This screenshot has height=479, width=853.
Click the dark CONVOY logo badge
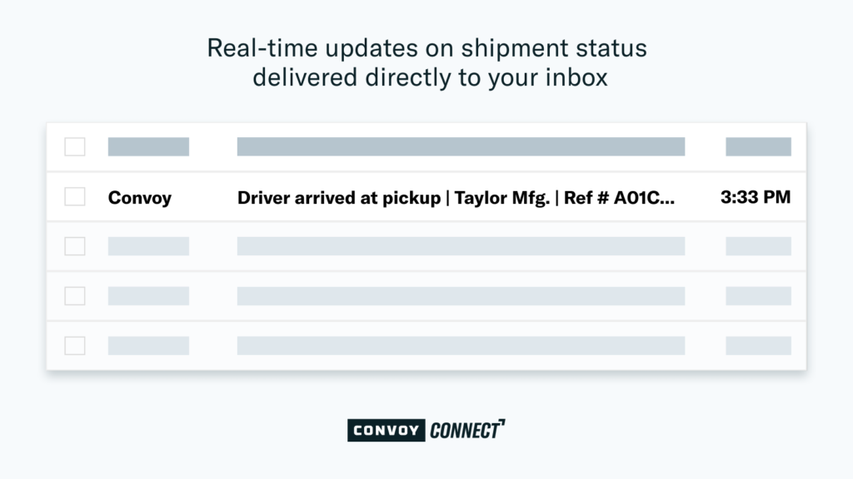[x=387, y=430]
